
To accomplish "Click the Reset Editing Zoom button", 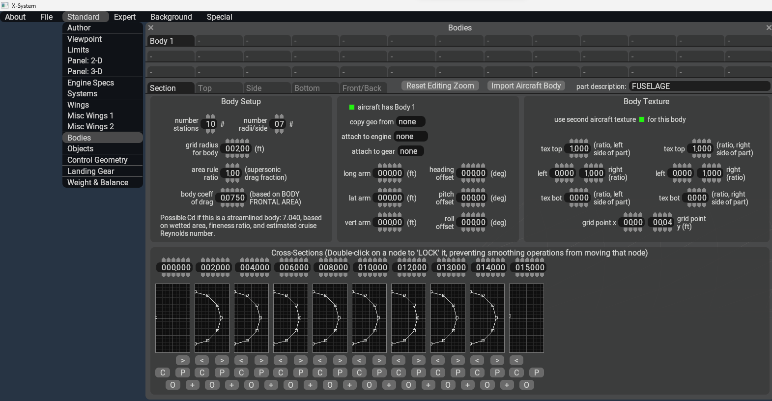I will [440, 86].
